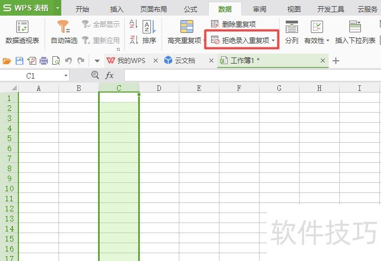
Task: Open the 有效性 data validation icon
Action: [x=316, y=27]
